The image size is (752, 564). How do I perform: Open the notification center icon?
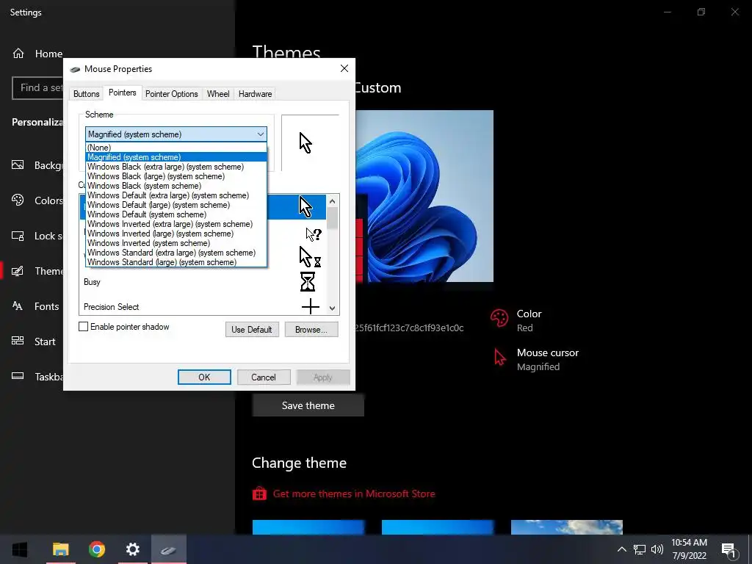(729, 551)
